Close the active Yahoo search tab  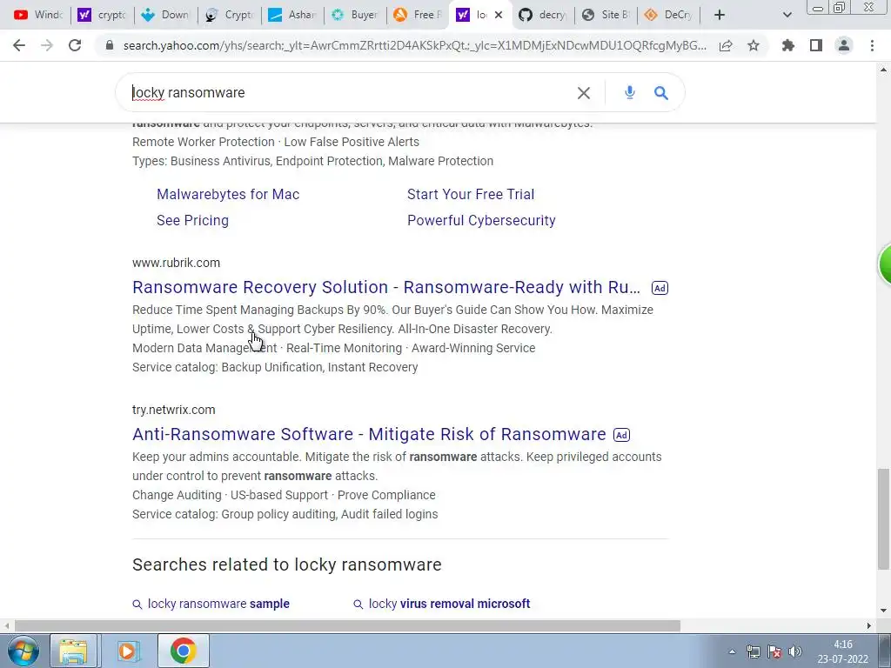[x=499, y=15]
